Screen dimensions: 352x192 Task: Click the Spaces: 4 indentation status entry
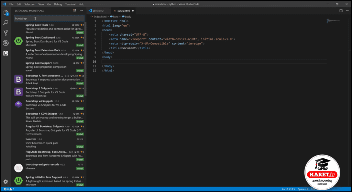(303, 189)
